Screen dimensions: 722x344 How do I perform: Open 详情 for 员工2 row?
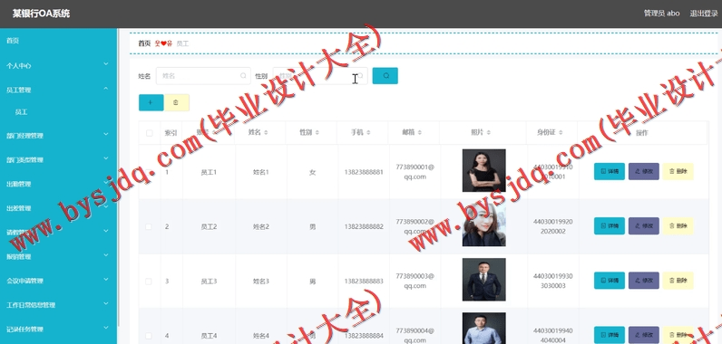point(610,226)
